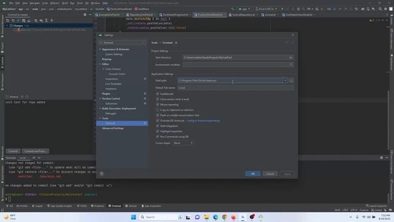
Task: Collapse the Tools settings group
Action: (100, 118)
